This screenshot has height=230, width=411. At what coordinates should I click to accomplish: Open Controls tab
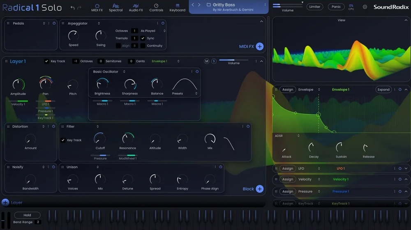(x=156, y=7)
